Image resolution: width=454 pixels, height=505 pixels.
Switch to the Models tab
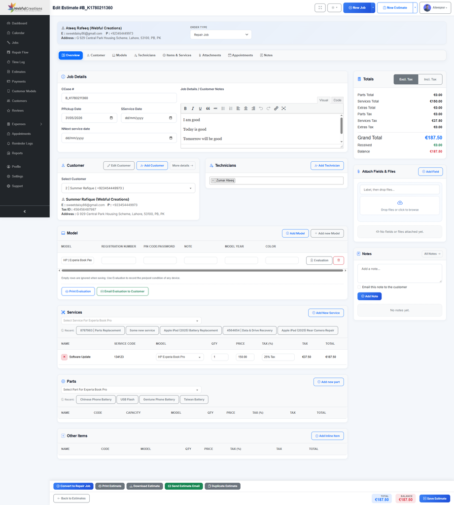point(119,55)
